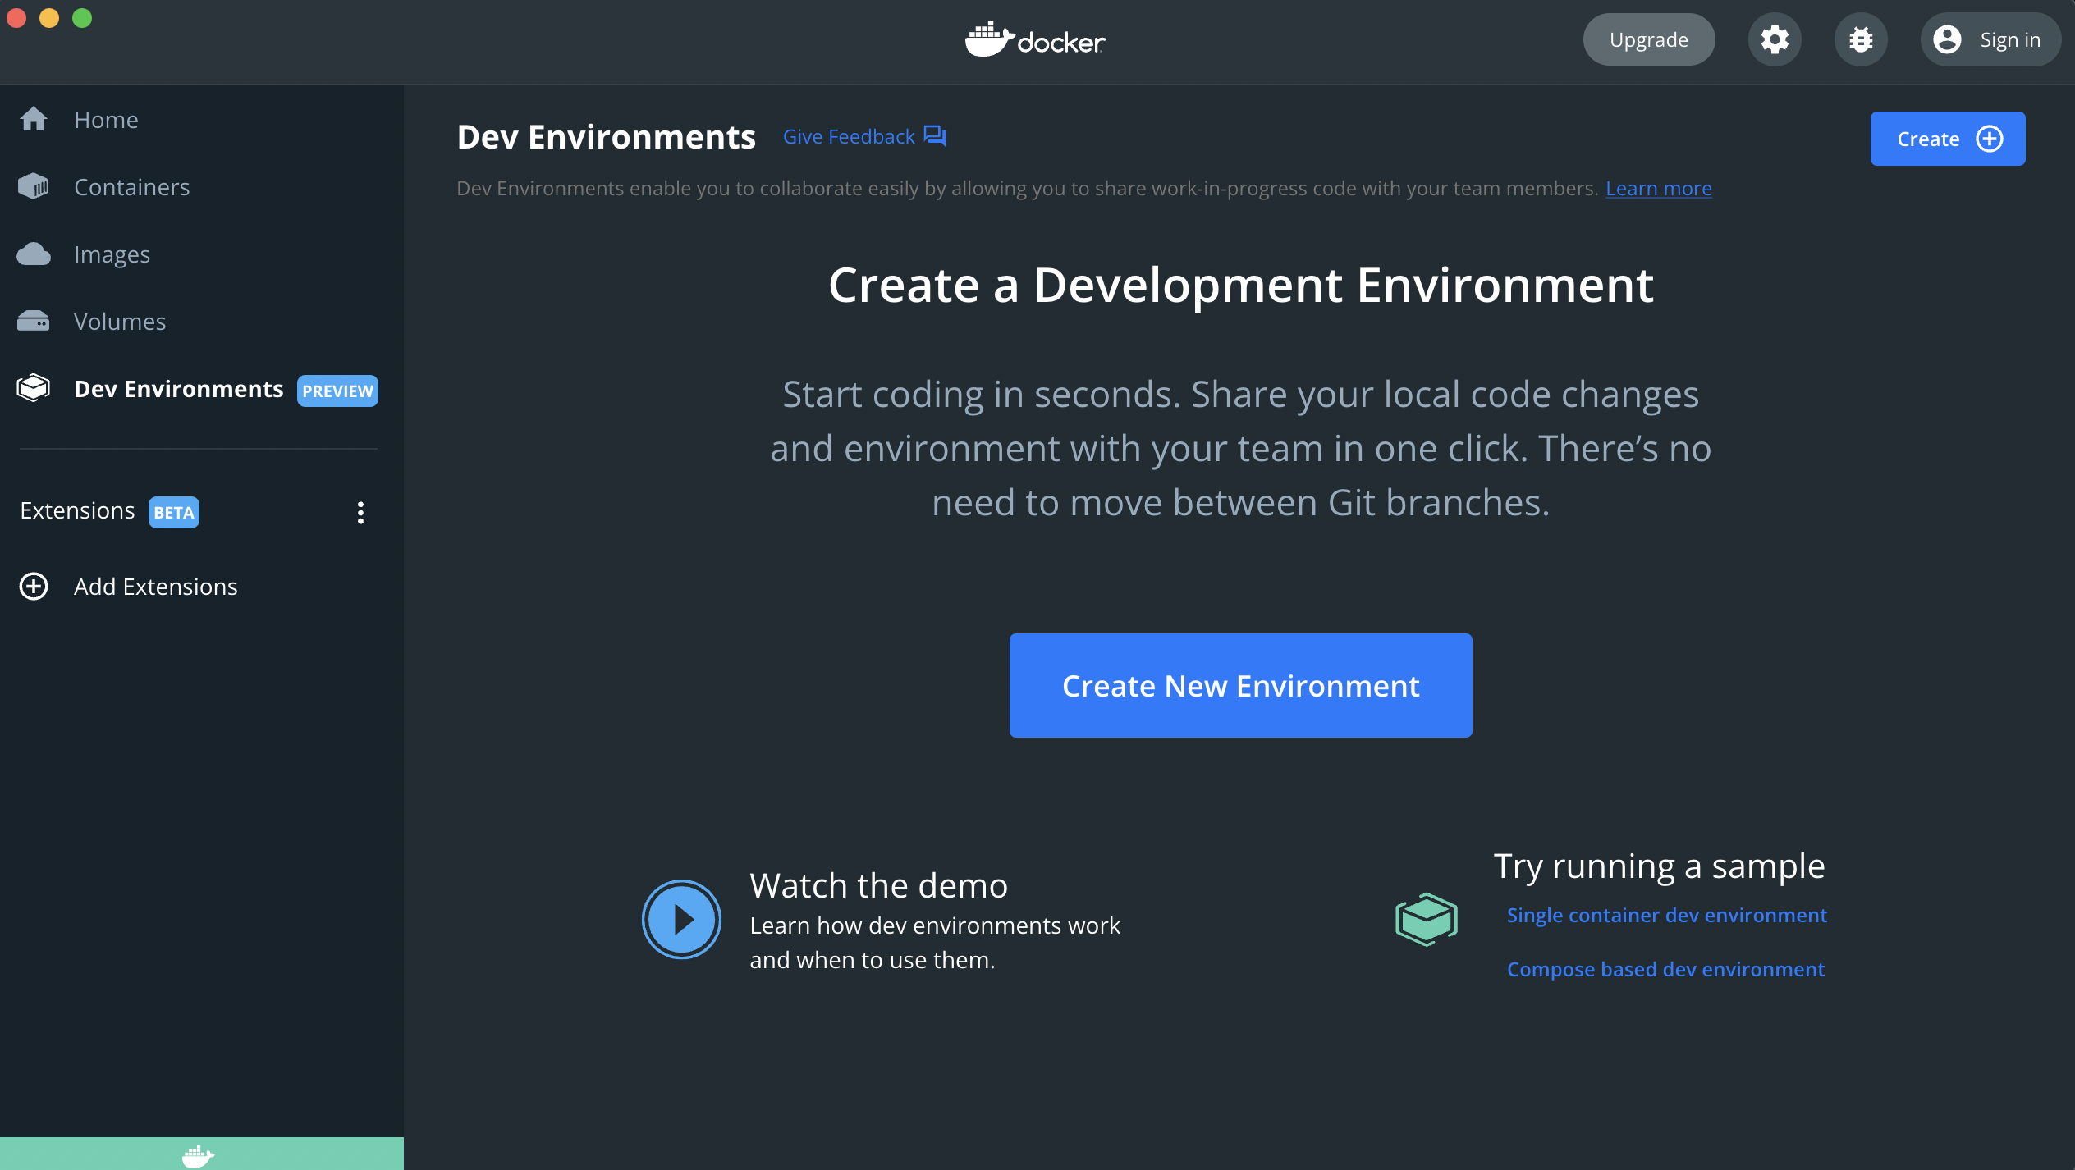
Task: Click the Create New Environment button
Action: click(x=1240, y=686)
